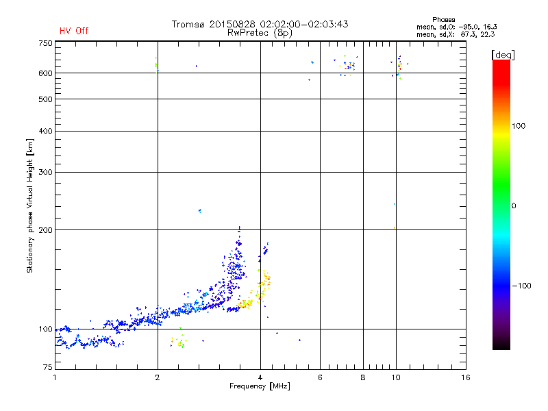Click the x-axis tick label '2'

[158, 377]
